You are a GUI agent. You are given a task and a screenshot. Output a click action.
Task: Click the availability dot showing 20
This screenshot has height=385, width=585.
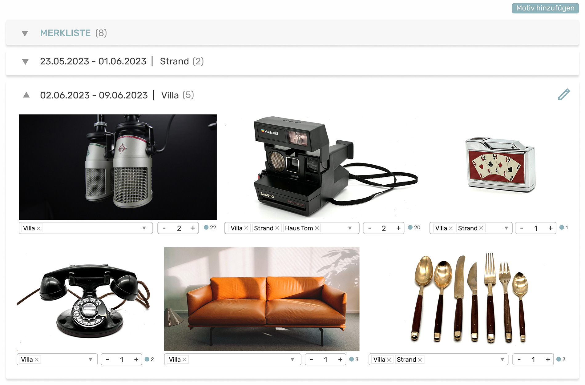[x=410, y=227]
